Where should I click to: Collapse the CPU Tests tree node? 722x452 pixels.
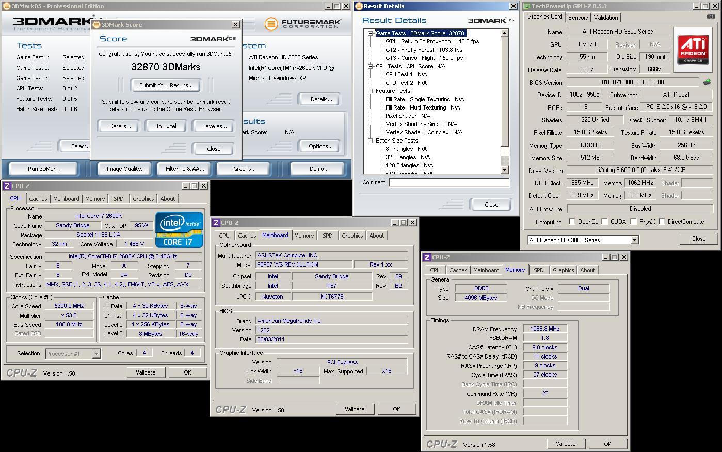[x=371, y=66]
